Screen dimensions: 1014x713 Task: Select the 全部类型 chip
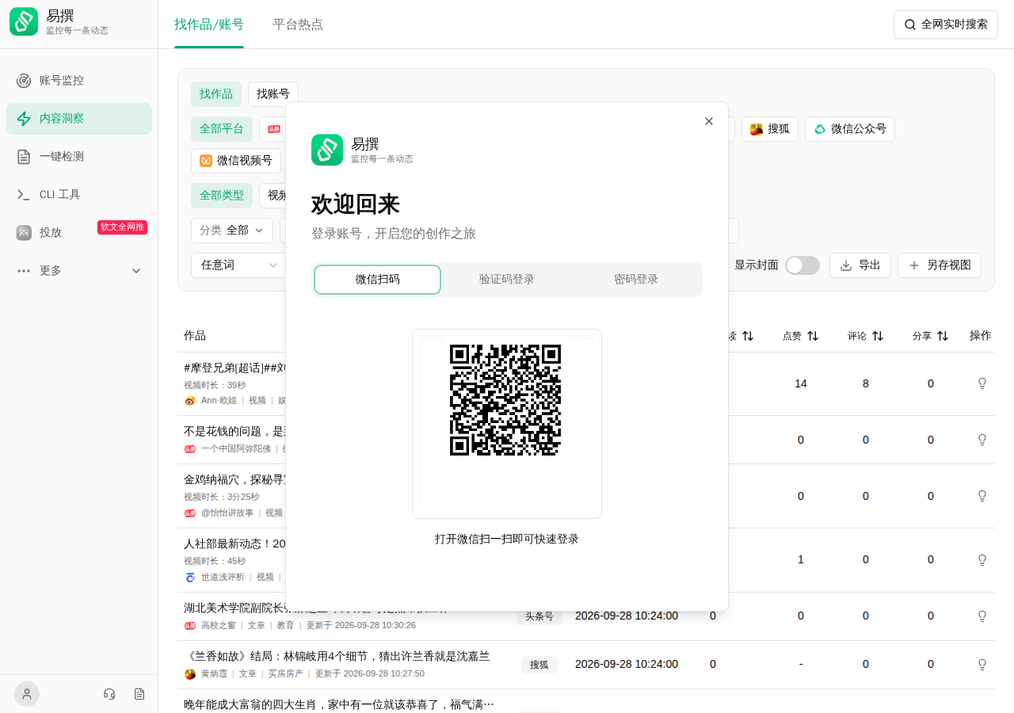(222, 196)
